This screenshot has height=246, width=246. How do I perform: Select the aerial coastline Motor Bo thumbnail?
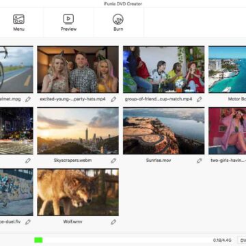[227, 70]
